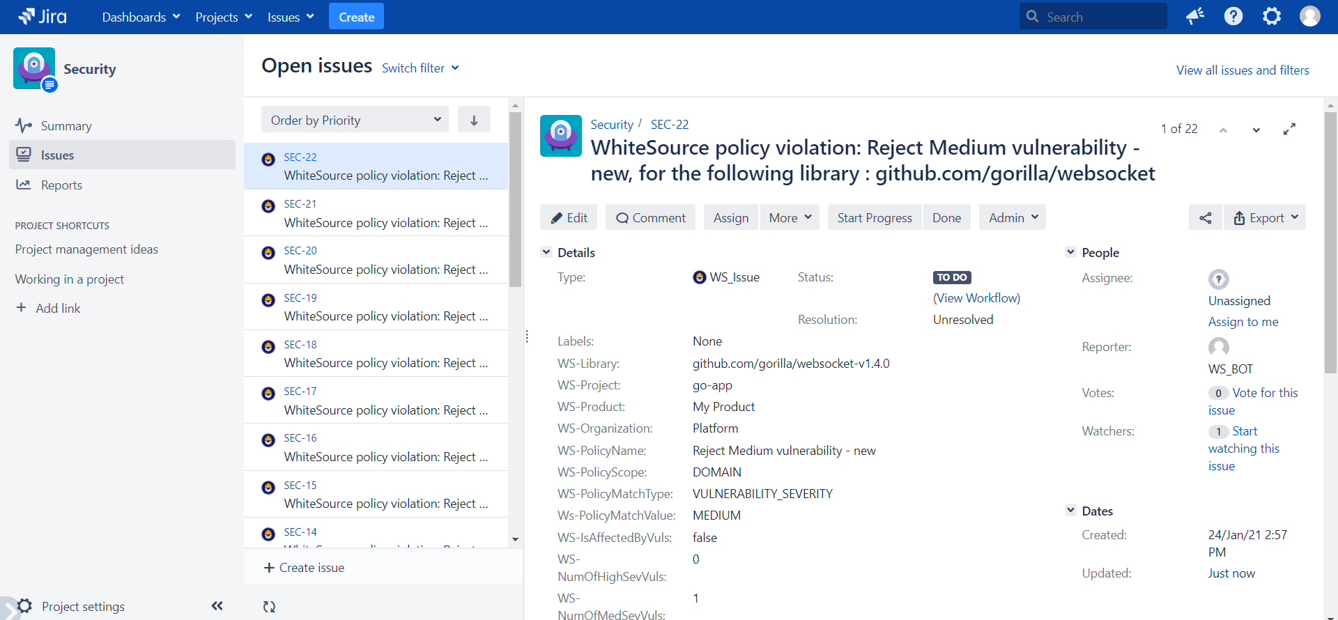Select issue SEC-20 in the list
Image resolution: width=1338 pixels, height=620 pixels.
click(376, 260)
